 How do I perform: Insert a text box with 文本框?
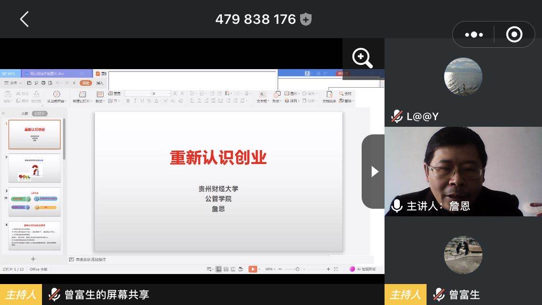262,94
